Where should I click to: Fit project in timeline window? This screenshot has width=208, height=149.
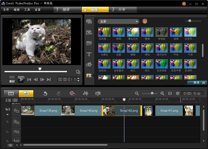click(170, 94)
